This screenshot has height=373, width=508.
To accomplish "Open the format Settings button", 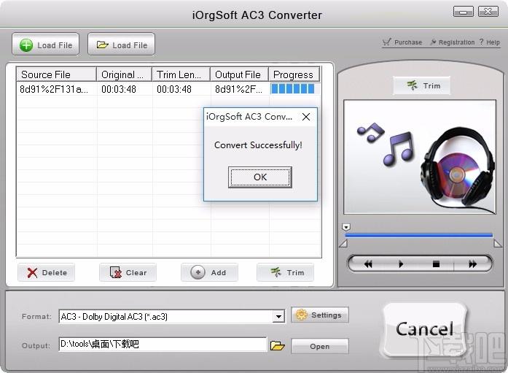I will 320,315.
